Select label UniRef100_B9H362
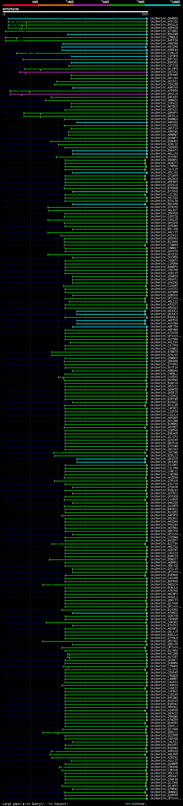183x806 pixels. point(164,63)
